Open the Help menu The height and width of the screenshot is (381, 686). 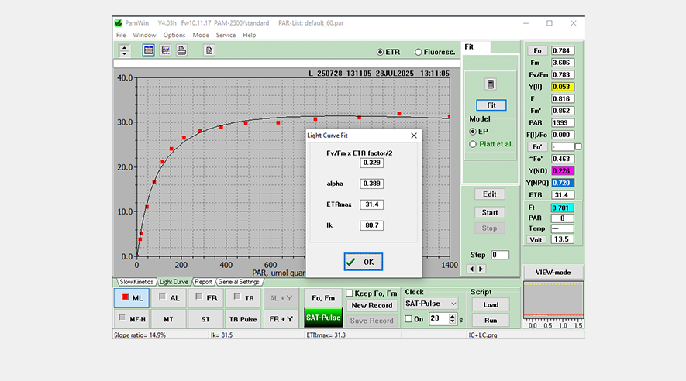[x=250, y=35]
